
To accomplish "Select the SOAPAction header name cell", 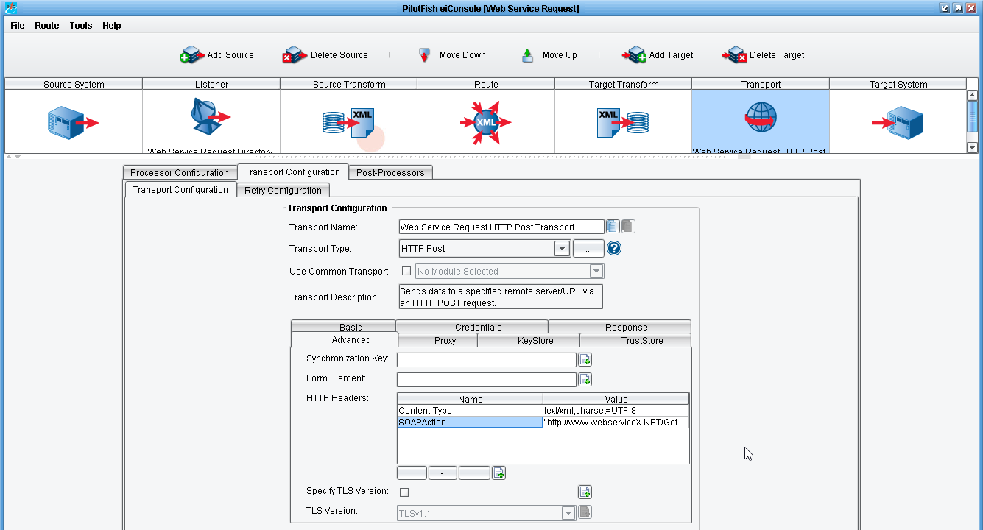I will [470, 423].
